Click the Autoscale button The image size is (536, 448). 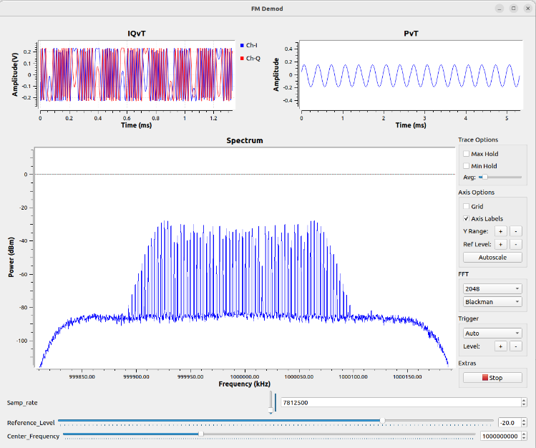point(492,258)
